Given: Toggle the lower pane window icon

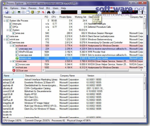Looking at the screenshot, I should click(x=28, y=12).
